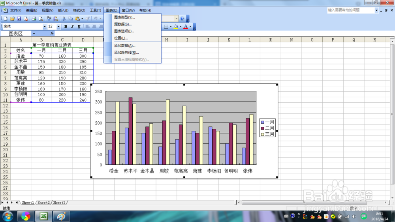Switch to the Sheet3 tab

click(59, 203)
